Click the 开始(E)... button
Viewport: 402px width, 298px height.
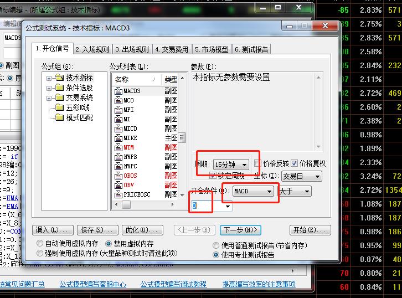click(x=310, y=230)
